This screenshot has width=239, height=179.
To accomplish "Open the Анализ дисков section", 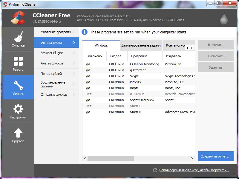I will (x=56, y=63).
